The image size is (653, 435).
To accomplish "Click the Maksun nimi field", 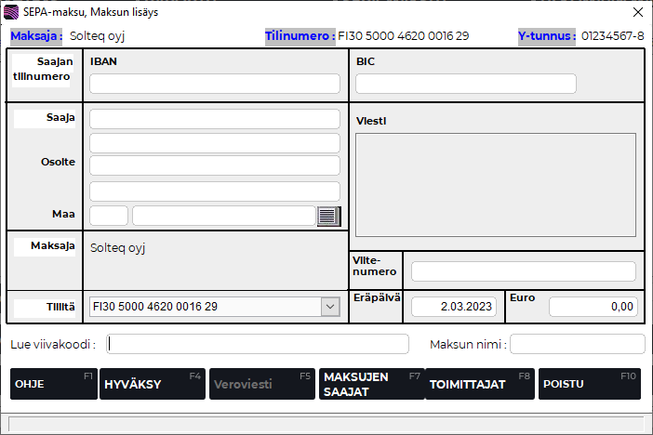I will [x=577, y=344].
